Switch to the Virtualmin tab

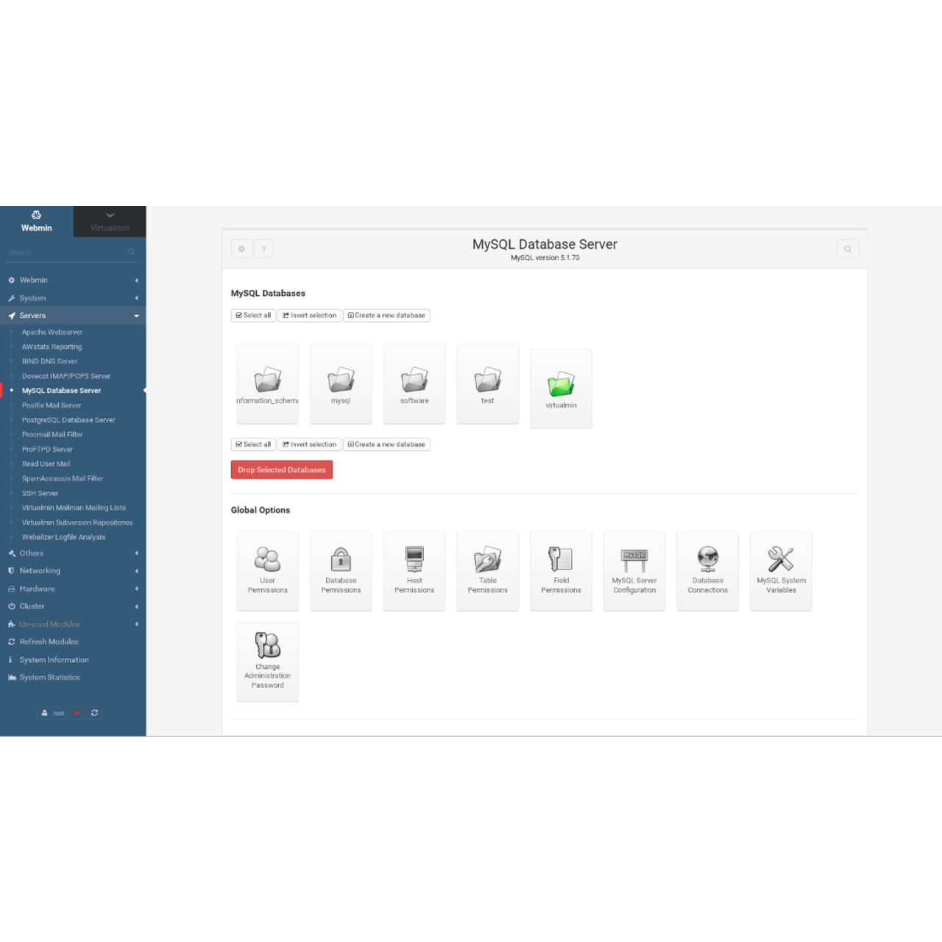tap(109, 222)
